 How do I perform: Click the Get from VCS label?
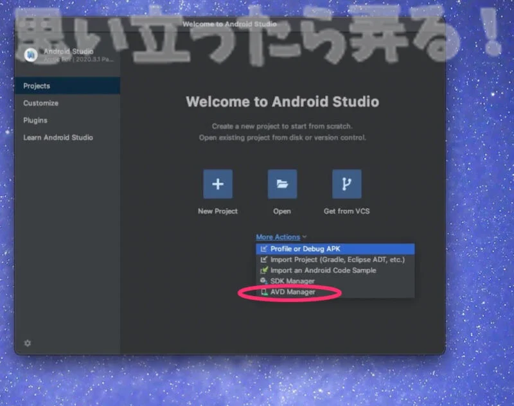347,211
